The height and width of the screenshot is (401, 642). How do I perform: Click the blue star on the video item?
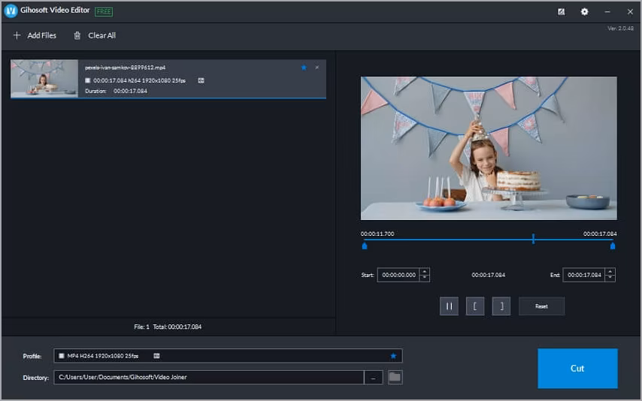click(304, 68)
